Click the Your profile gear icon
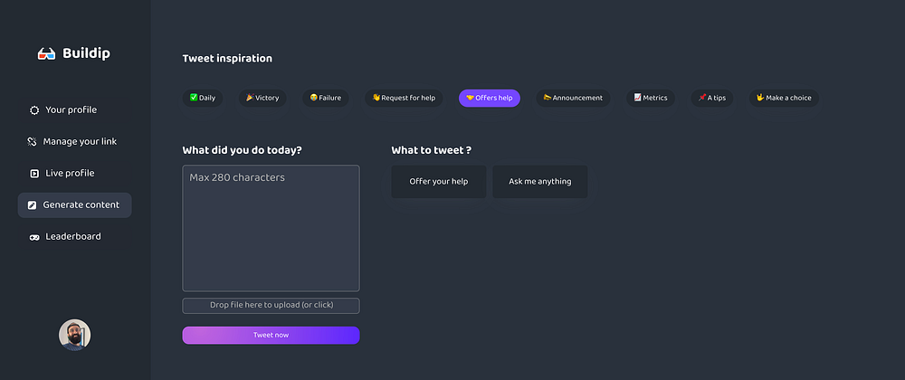Viewport: 905px width, 380px height. coord(34,110)
